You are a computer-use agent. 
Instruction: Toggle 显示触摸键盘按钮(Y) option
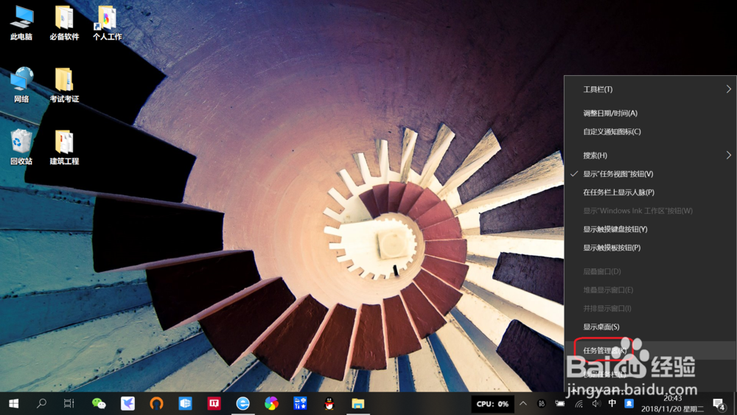pos(651,229)
